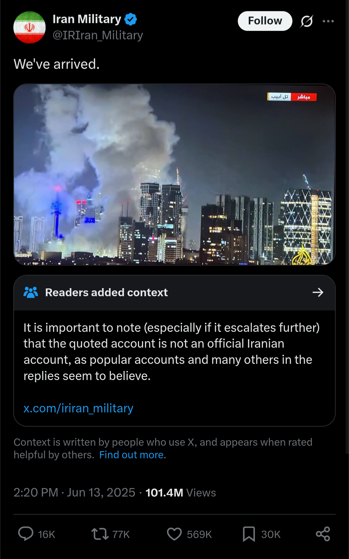Tap the community notes people icon

(31, 292)
